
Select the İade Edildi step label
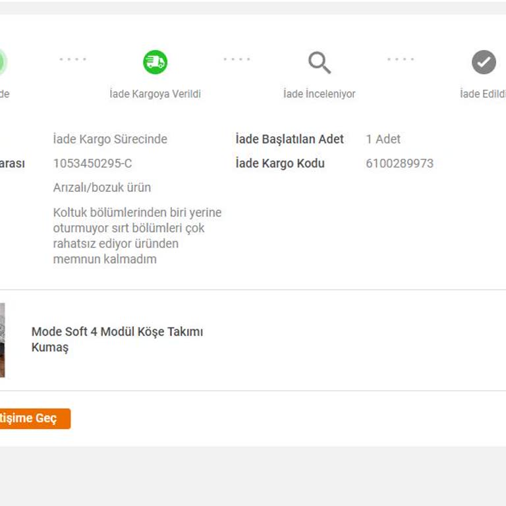pyautogui.click(x=483, y=94)
